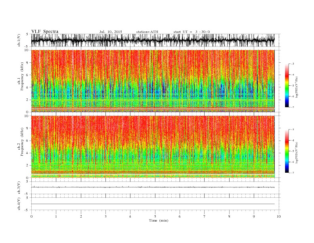Image resolution: width=314 pixels, height=243 pixels.
Task: Click the ch.2 Frequency (kHz) axis label
Action: tap(21, 142)
